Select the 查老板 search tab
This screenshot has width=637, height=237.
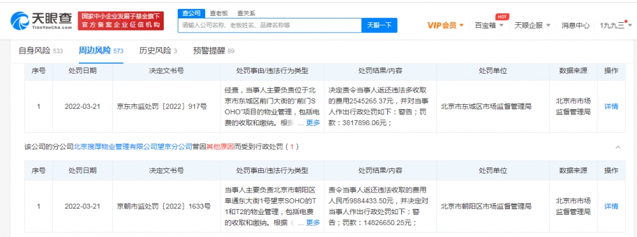218,13
